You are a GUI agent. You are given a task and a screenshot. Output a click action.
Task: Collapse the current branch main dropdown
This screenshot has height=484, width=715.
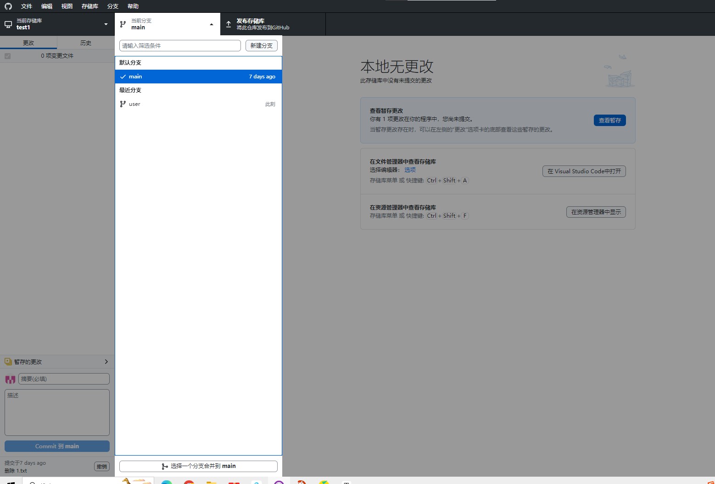[x=211, y=24]
